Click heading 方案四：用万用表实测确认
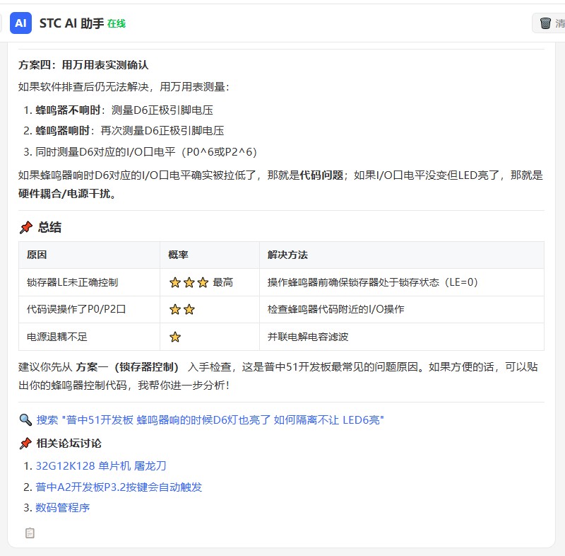 point(83,65)
